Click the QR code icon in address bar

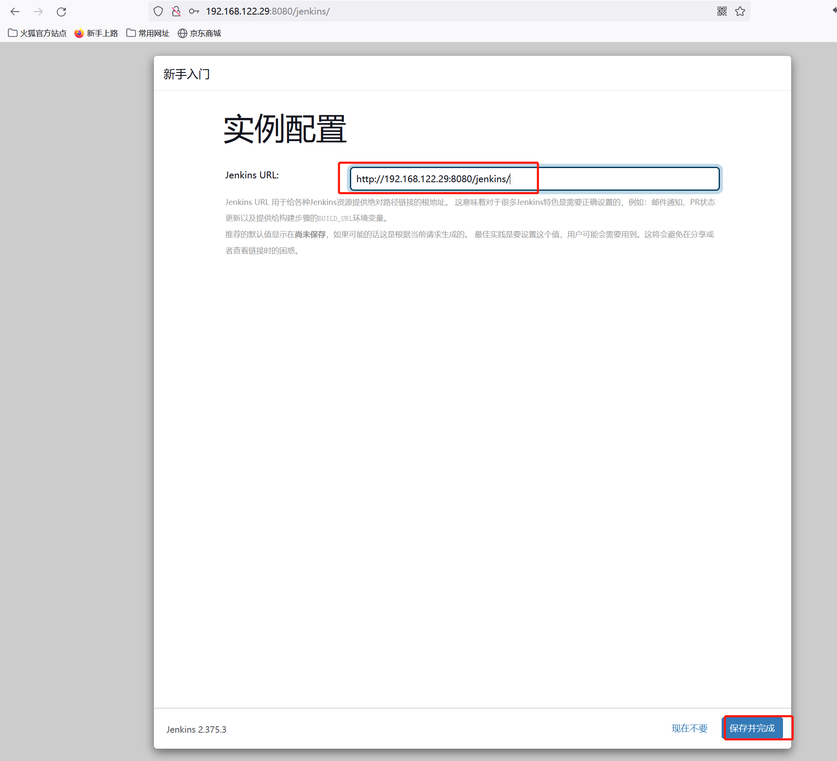point(722,12)
